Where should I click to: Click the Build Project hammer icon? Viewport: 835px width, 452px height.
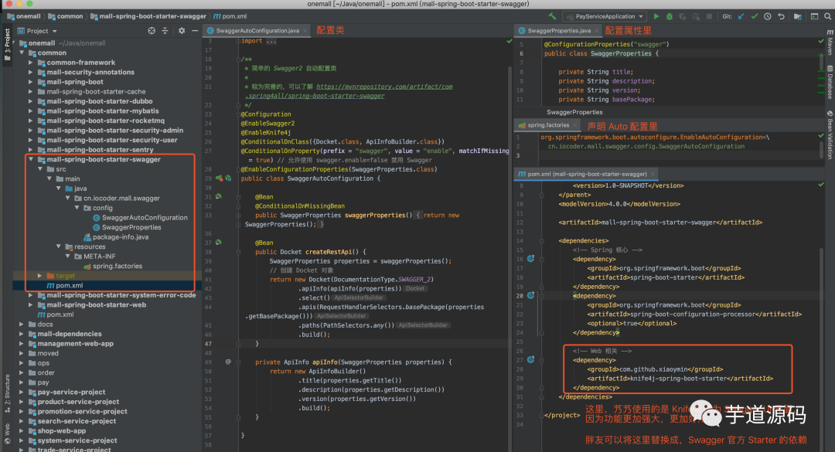(552, 16)
